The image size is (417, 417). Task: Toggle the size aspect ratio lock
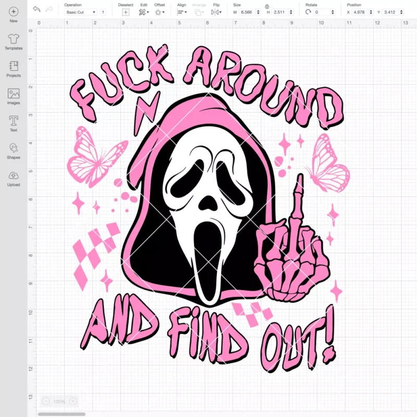coord(267,6)
